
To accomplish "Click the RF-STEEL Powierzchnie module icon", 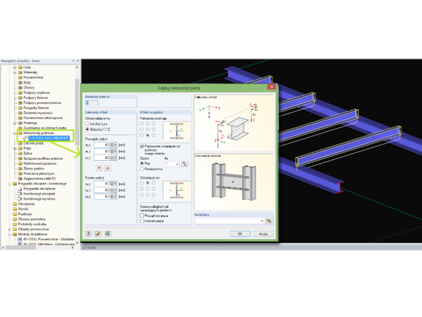I will coord(20,239).
